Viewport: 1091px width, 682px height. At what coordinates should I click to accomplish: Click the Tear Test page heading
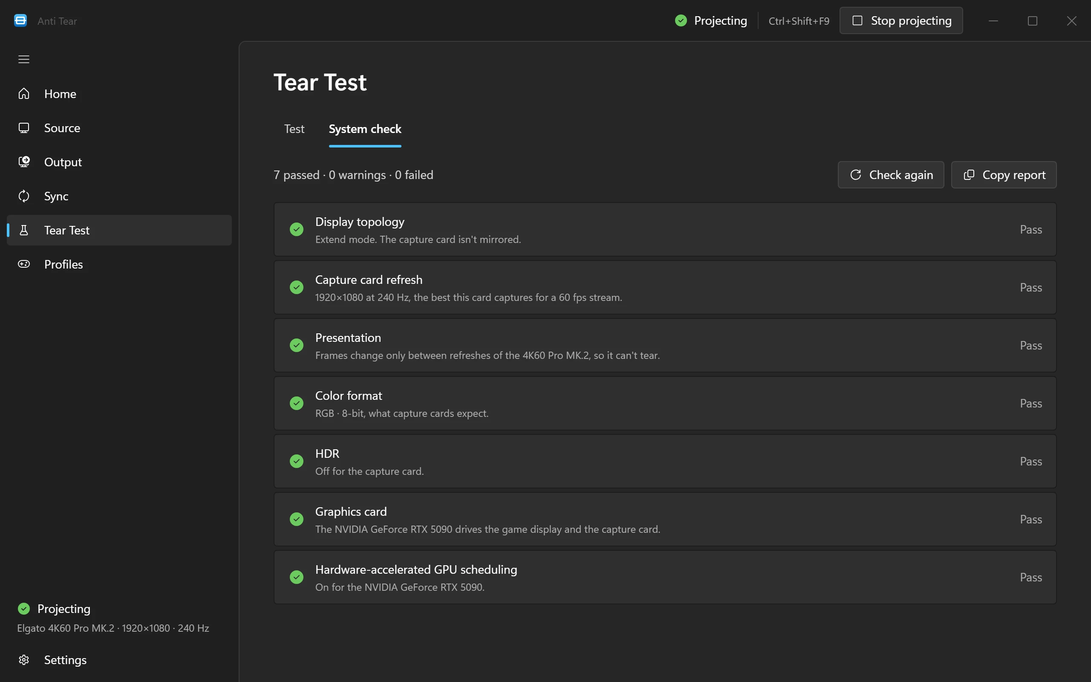tap(320, 83)
